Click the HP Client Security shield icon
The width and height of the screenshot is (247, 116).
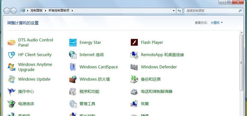pos(12,55)
